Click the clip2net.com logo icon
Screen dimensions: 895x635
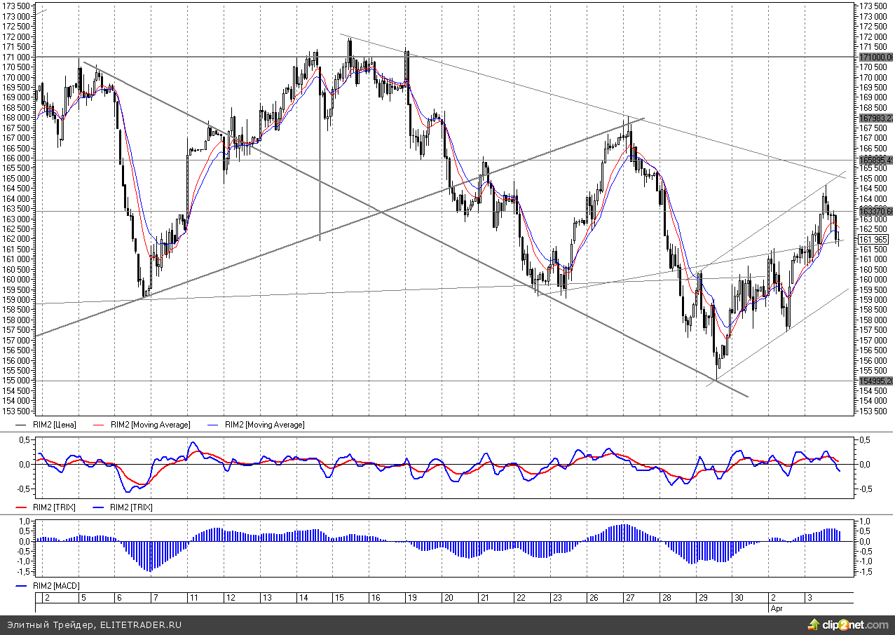click(813, 624)
